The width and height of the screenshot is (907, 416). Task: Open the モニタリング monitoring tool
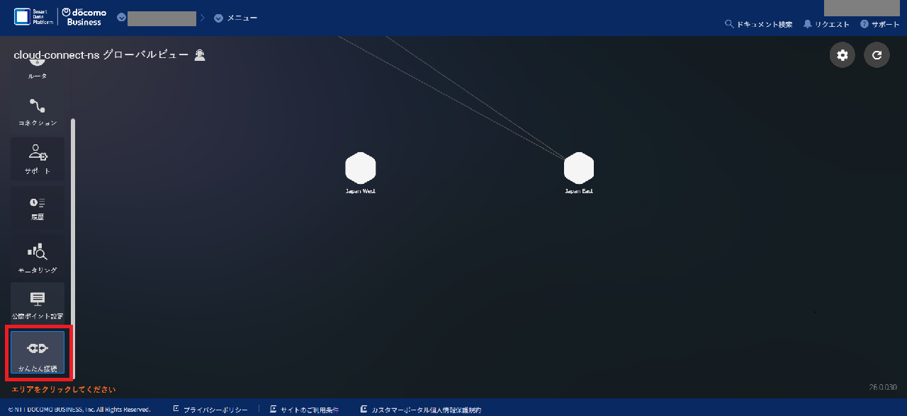click(x=38, y=256)
